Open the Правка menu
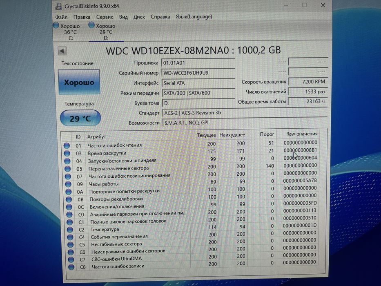Screen dimensions: 381x286 click(x=82, y=17)
